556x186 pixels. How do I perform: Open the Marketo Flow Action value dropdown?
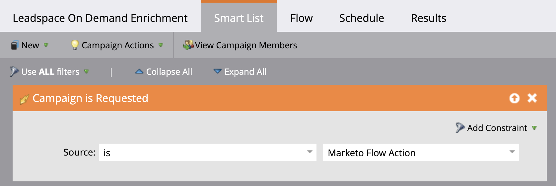(421, 152)
